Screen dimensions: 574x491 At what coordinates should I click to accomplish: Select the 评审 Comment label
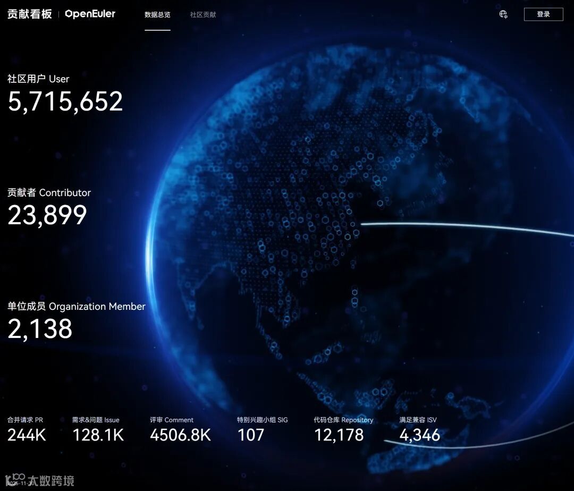pos(171,420)
